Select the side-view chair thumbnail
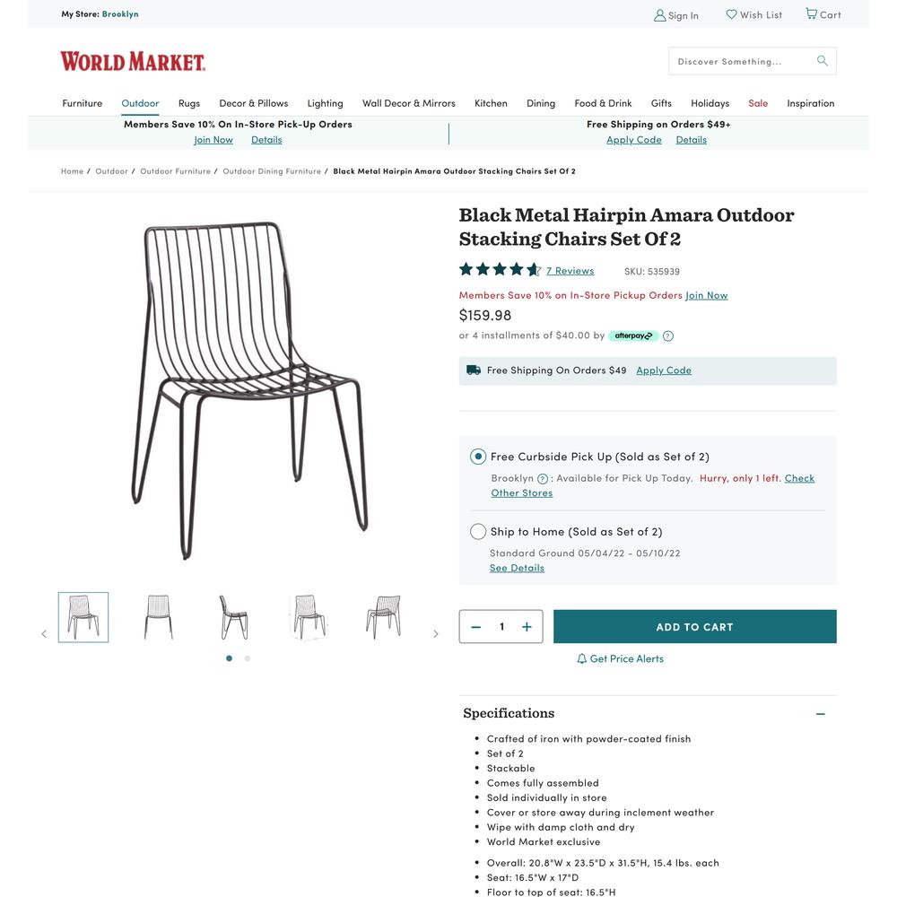897x897 pixels. pos(233,617)
